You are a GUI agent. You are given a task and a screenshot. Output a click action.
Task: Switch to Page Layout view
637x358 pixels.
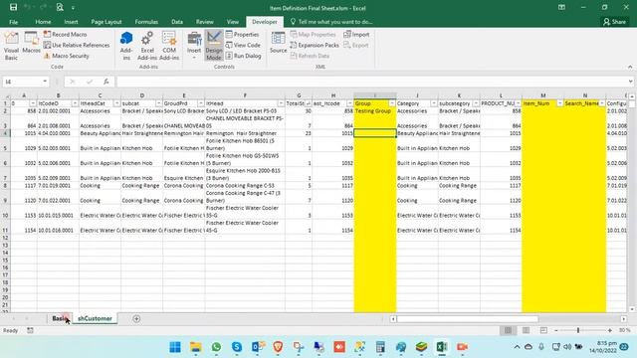[x=526, y=330]
